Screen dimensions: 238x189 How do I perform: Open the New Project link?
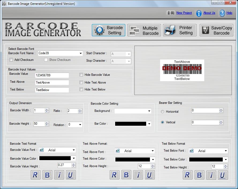[x=184, y=13]
